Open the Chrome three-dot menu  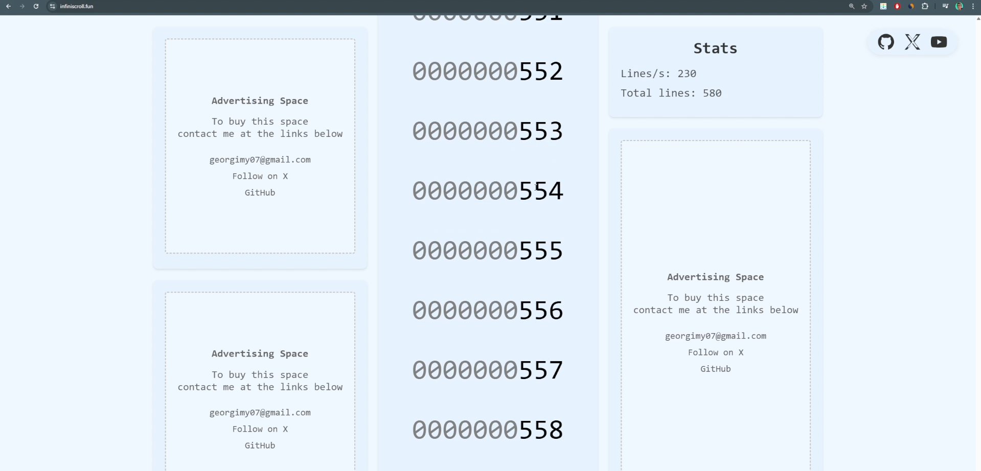coord(973,6)
